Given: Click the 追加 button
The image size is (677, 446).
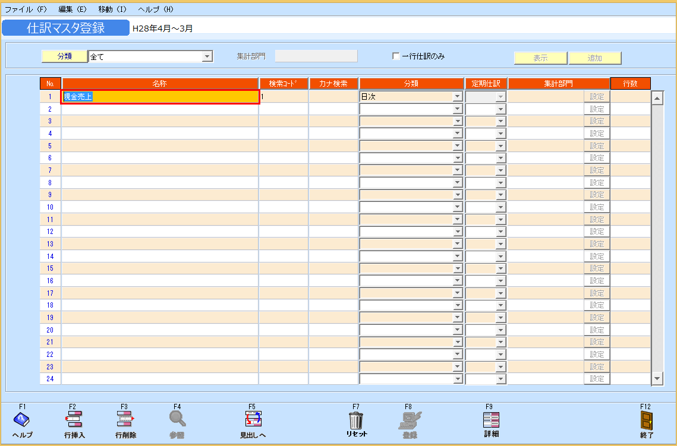Looking at the screenshot, I should coord(594,58).
